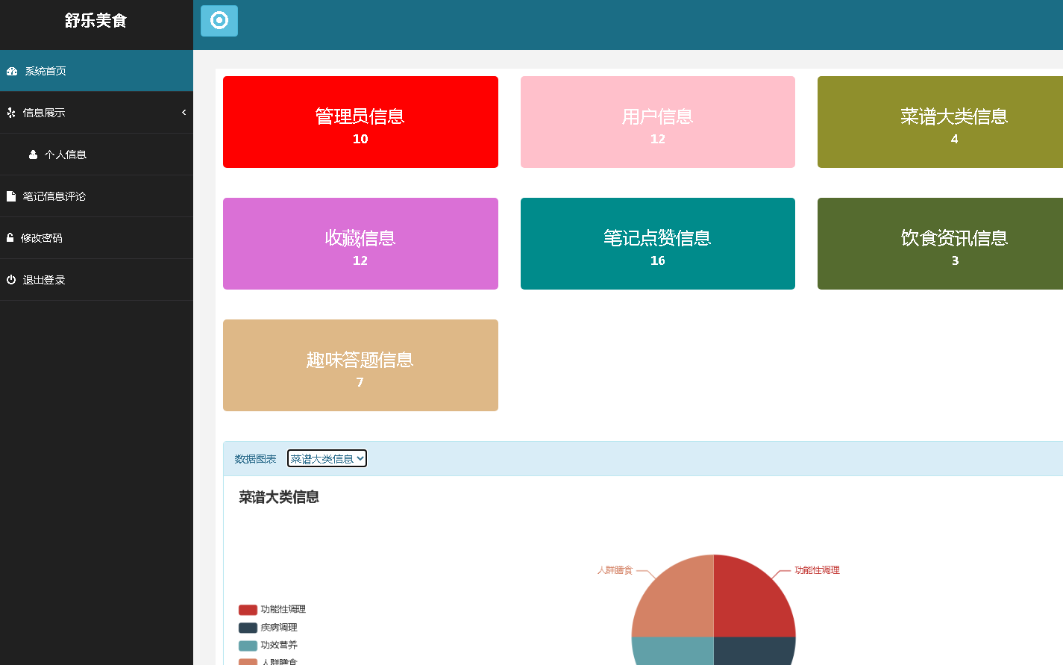Click count 7 on 趣味答题信息 card
1063x665 pixels.
coord(360,382)
